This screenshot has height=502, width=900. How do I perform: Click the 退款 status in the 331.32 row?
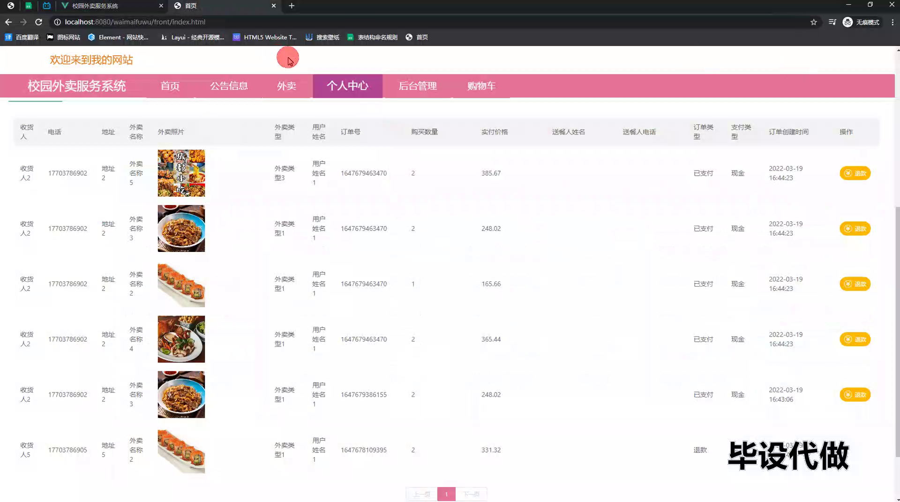700,450
